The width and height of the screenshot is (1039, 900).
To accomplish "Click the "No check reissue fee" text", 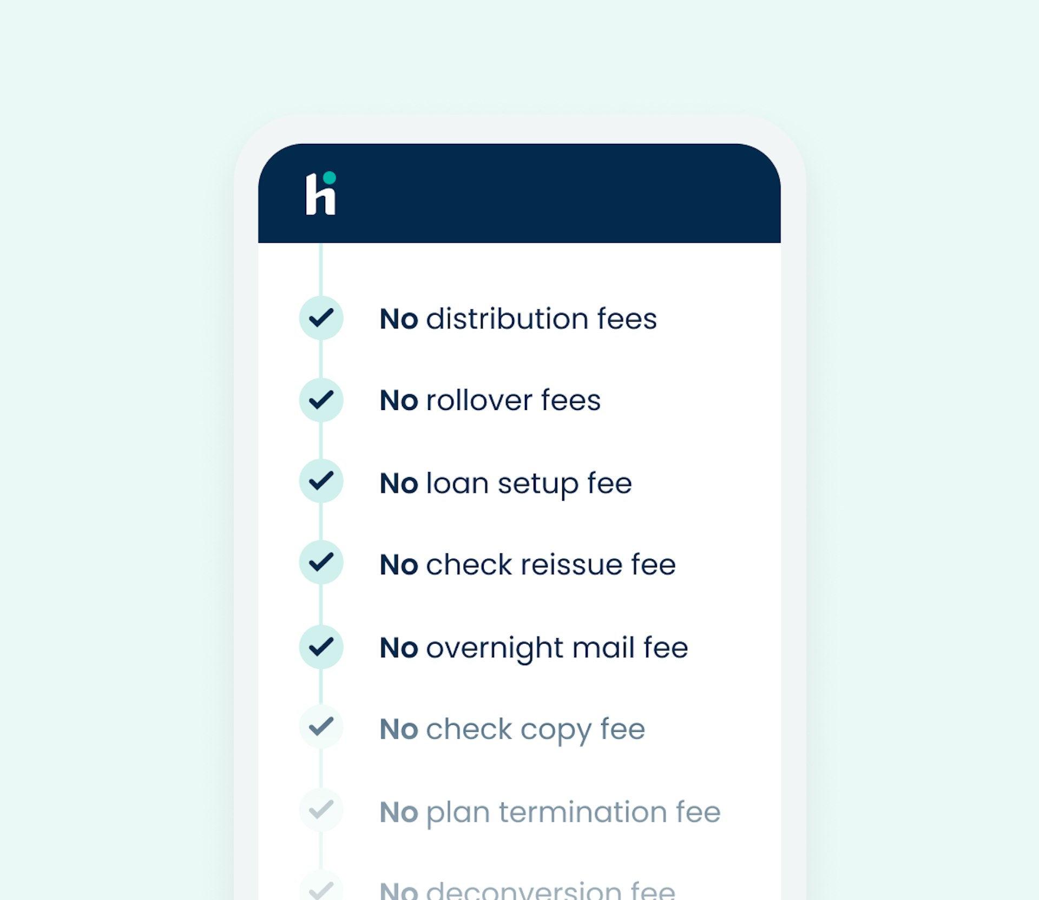I will coord(528,565).
